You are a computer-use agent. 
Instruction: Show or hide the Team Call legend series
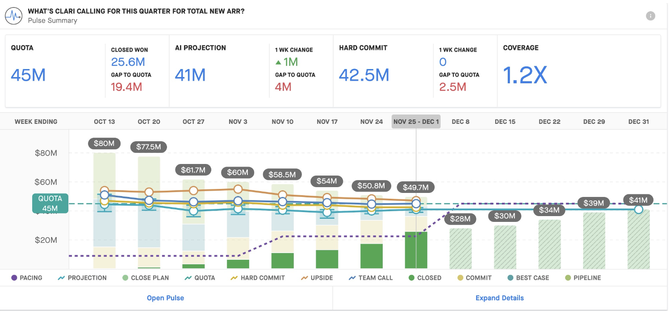370,278
